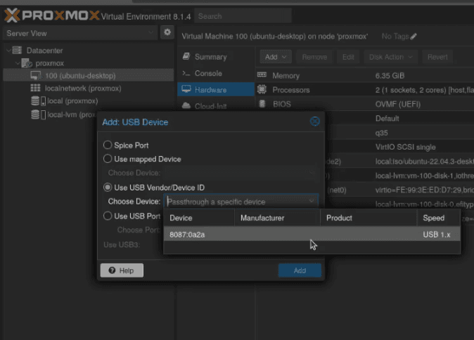Click the USB 1.x speed cell
Screen dimensions: 474x340
point(437,235)
